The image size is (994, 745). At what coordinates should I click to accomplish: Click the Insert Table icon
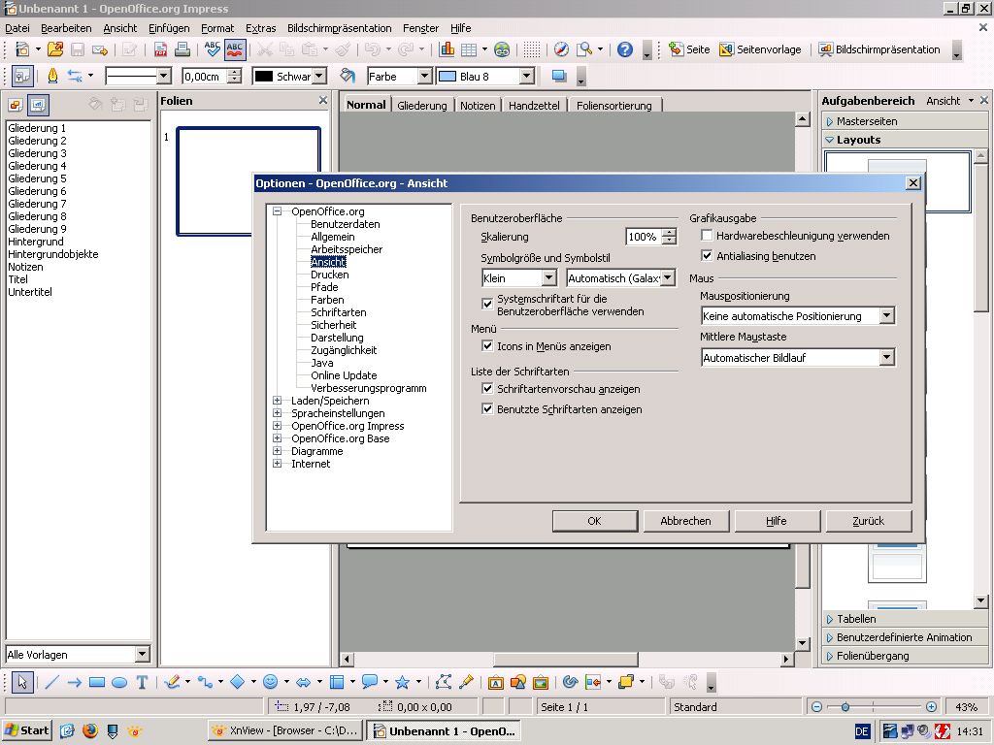click(469, 49)
